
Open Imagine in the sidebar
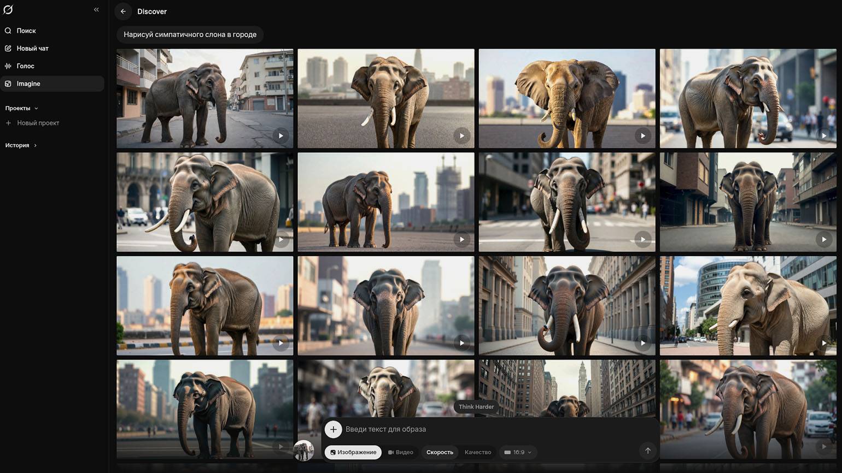tap(28, 84)
